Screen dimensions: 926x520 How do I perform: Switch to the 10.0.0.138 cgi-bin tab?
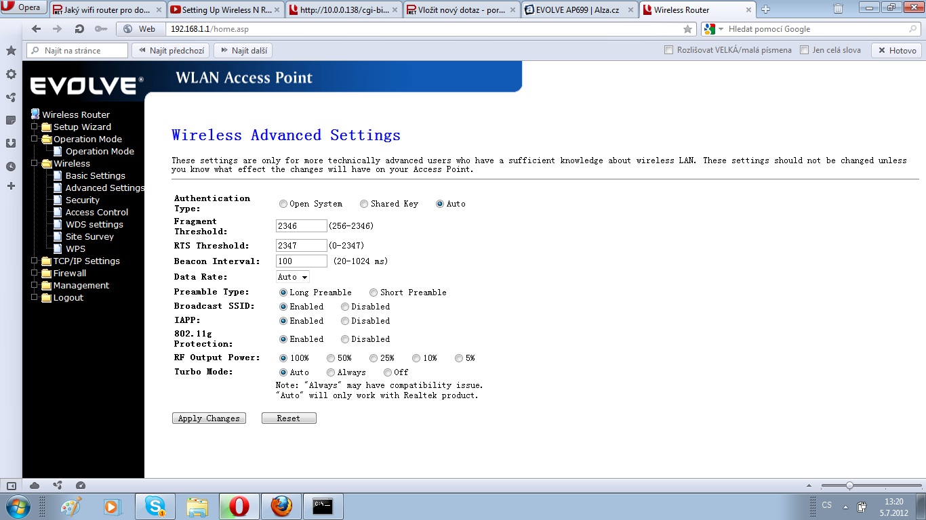343,9
